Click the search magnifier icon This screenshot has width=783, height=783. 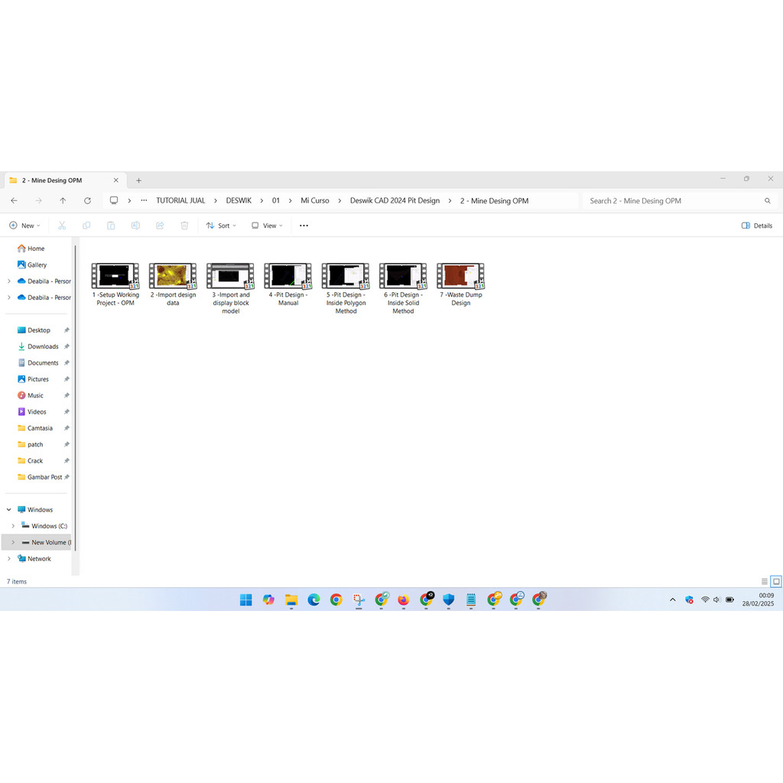767,201
